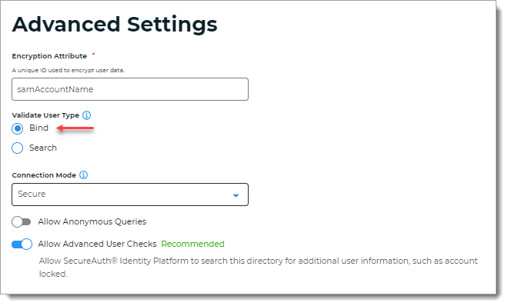508x306 pixels.
Task: Open Validate User Type info icon
Action: [86, 115]
